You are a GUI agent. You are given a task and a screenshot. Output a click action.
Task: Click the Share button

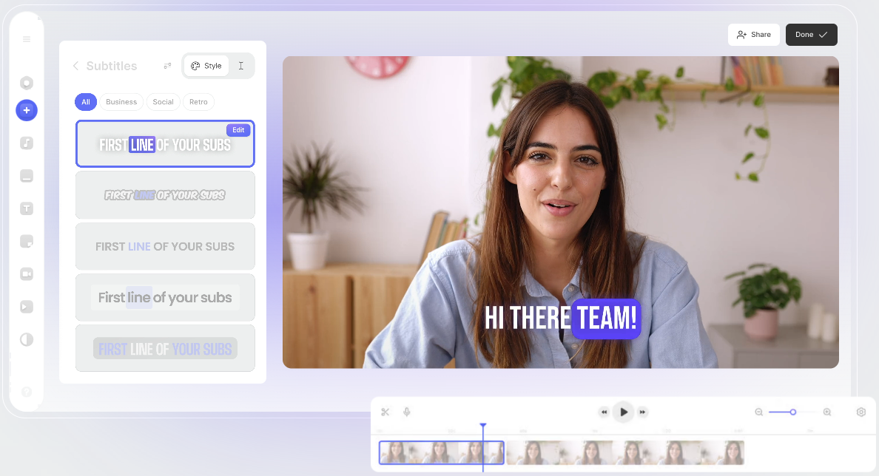click(x=753, y=34)
